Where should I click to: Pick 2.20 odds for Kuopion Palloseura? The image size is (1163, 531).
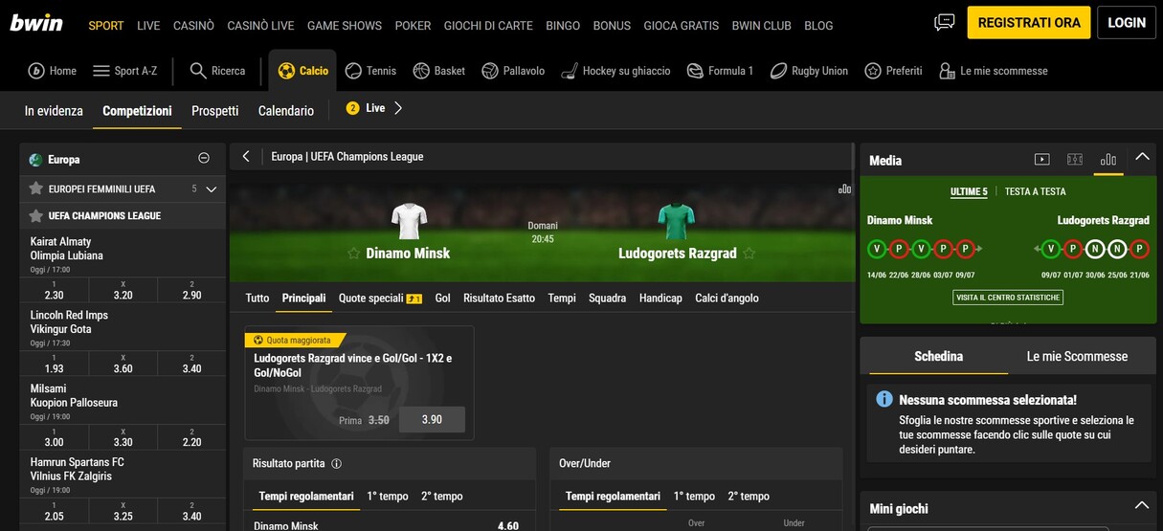pos(191,437)
